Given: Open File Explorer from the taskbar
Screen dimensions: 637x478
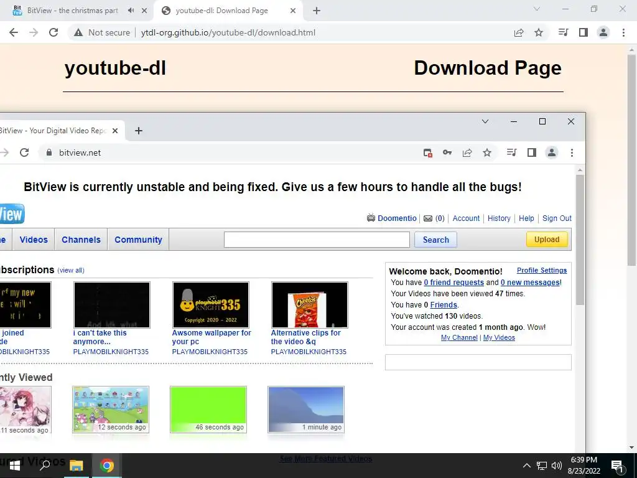Looking at the screenshot, I should click(x=76, y=466).
